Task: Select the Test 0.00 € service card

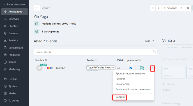Action: click(173, 72)
